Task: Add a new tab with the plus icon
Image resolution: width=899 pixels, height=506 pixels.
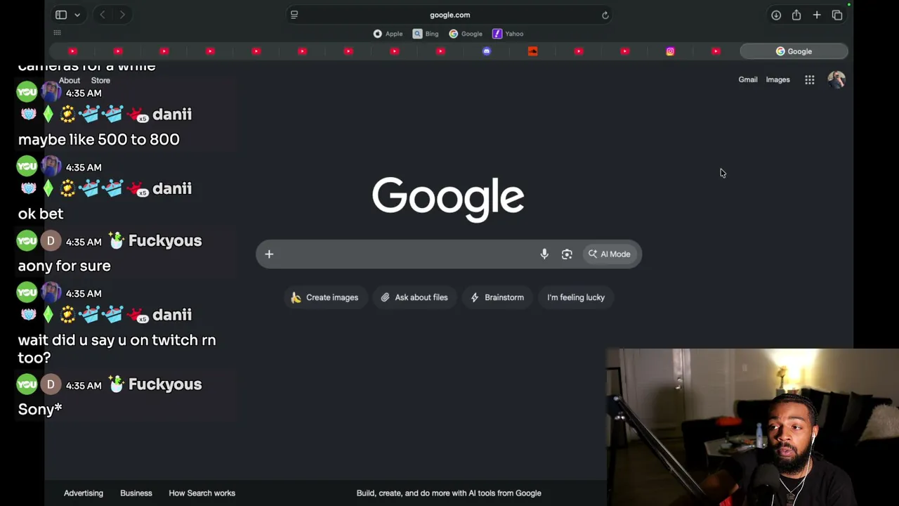Action: pos(817,15)
